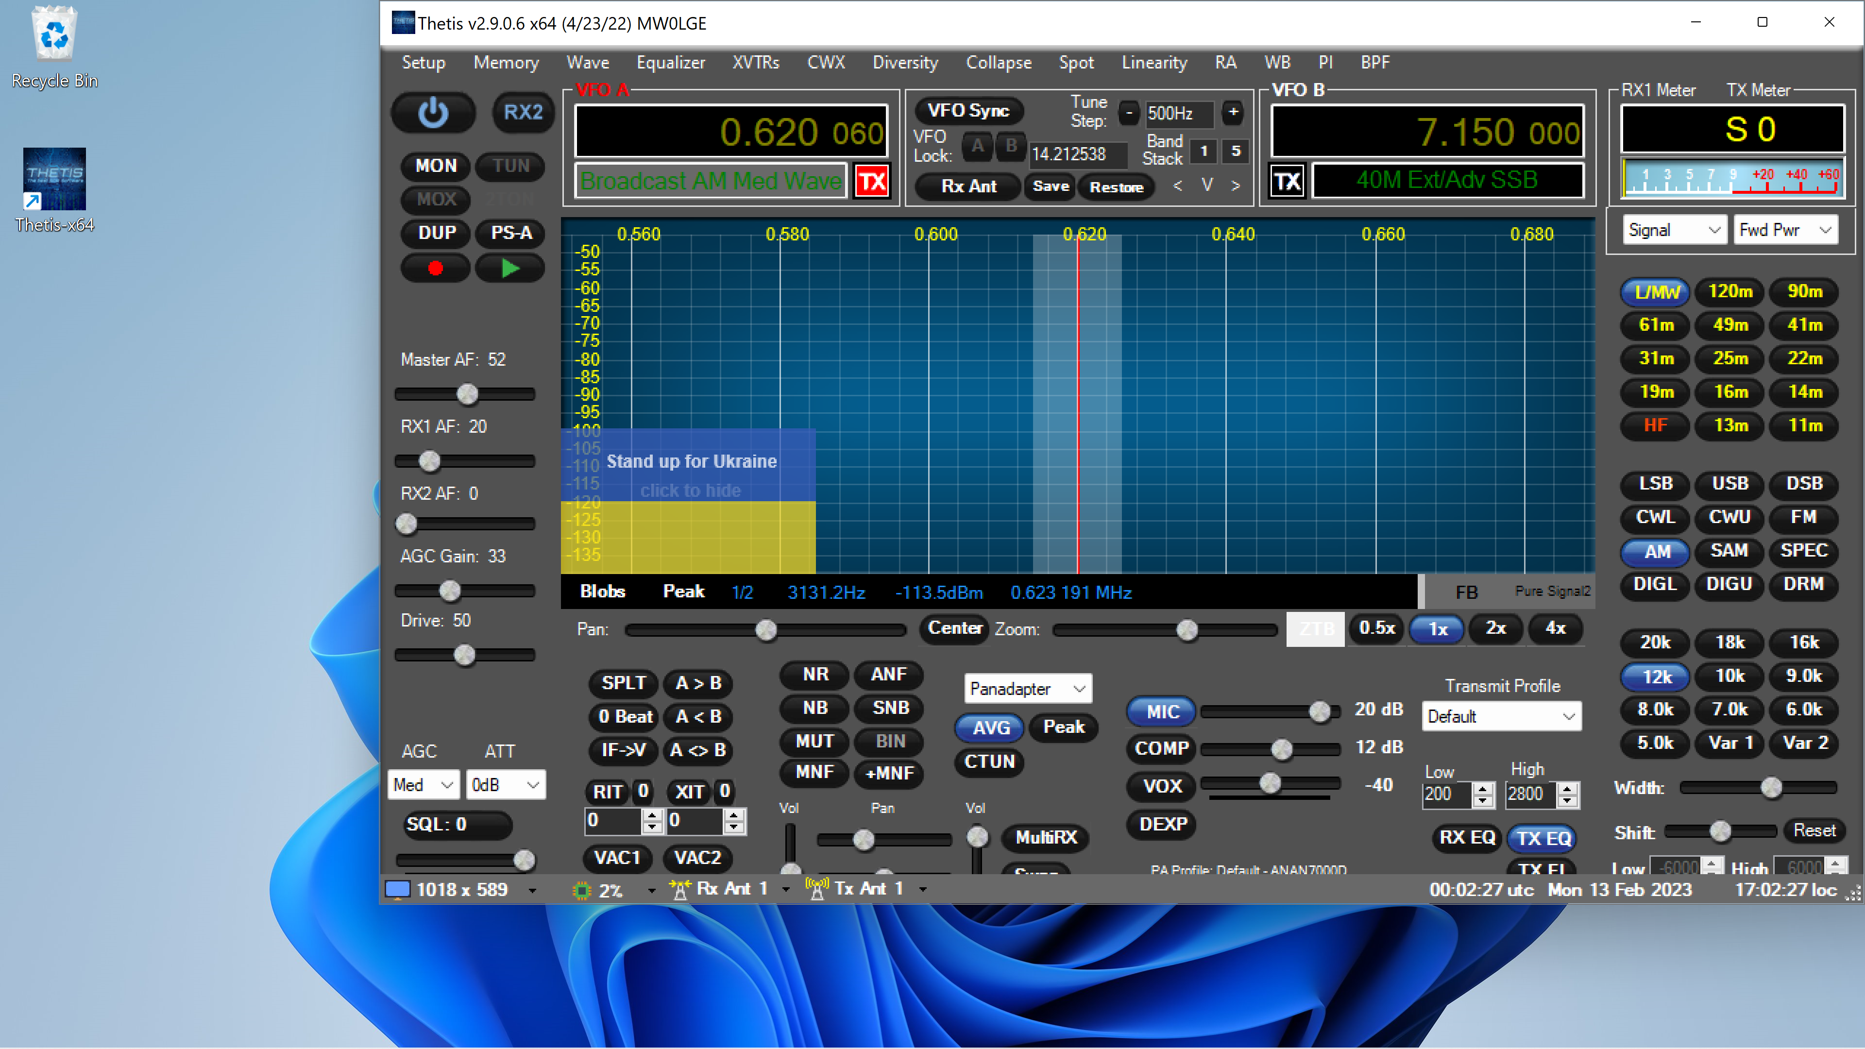1865x1049 pixels.
Task: Click the Tx Ant 1 antenna icon
Action: pos(816,889)
